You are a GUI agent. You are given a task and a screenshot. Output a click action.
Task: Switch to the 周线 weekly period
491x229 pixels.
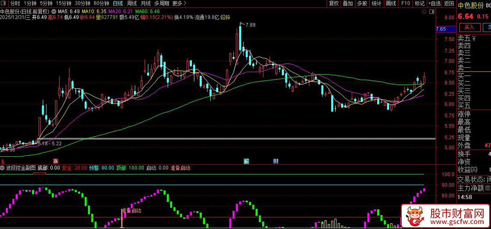[132, 4]
